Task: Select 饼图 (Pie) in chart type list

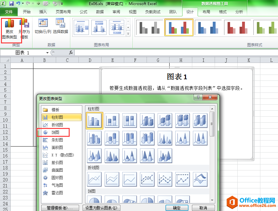Action: pos(61,132)
